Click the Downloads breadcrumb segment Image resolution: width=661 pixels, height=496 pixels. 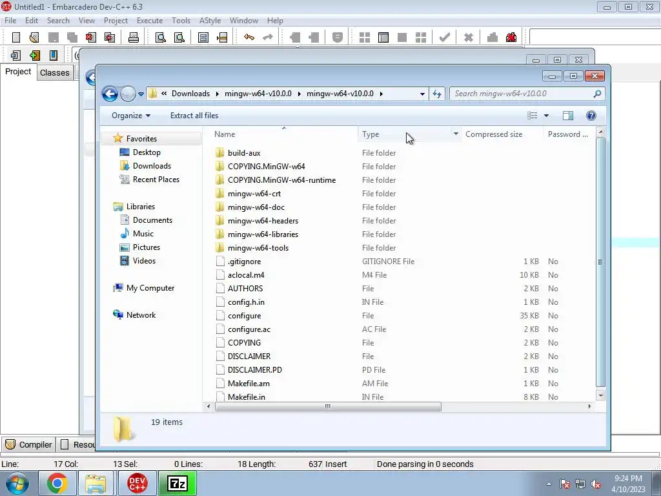point(190,94)
